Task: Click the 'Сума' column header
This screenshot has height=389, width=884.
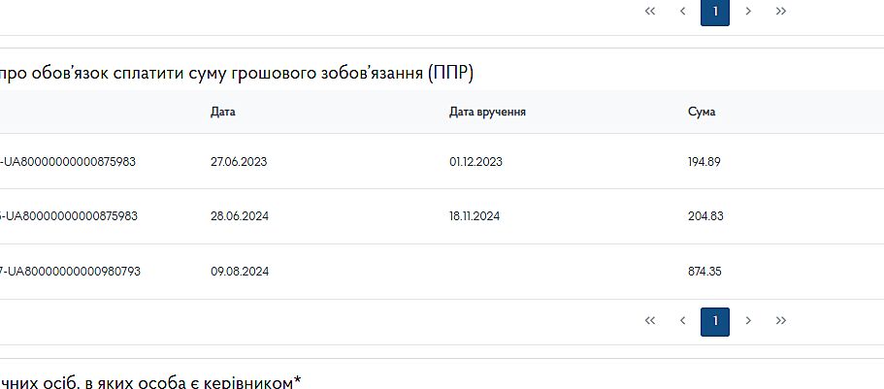Action: [702, 113]
